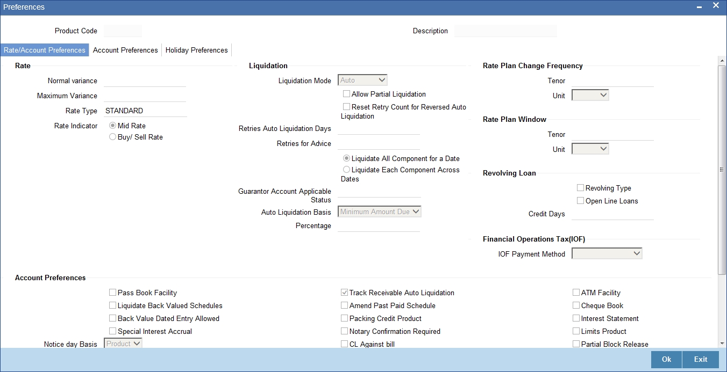727x372 pixels.
Task: Enable Special Interest Accrual checkbox
Action: coord(112,331)
